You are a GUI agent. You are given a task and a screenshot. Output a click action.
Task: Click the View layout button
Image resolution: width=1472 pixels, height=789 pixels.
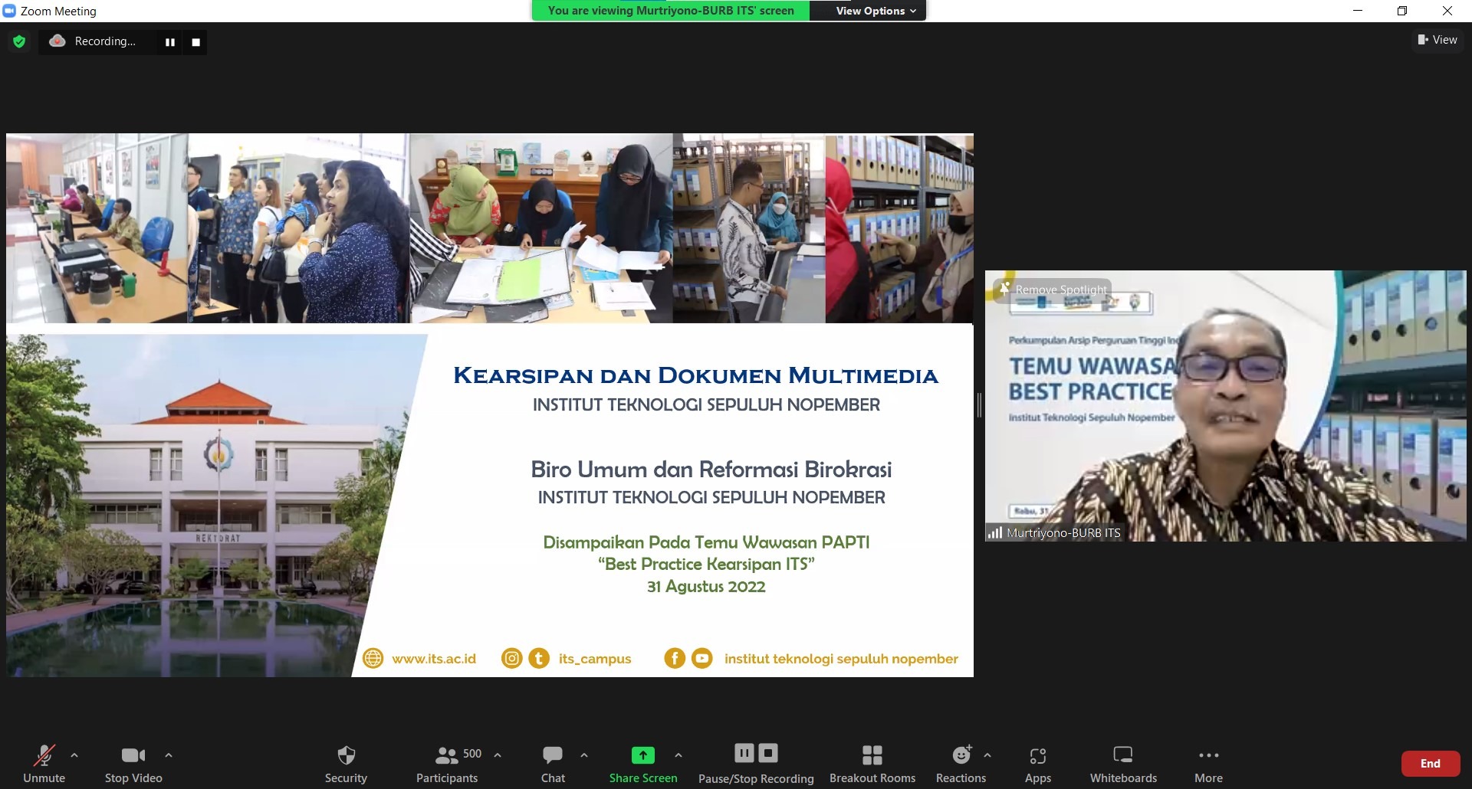[x=1437, y=40]
